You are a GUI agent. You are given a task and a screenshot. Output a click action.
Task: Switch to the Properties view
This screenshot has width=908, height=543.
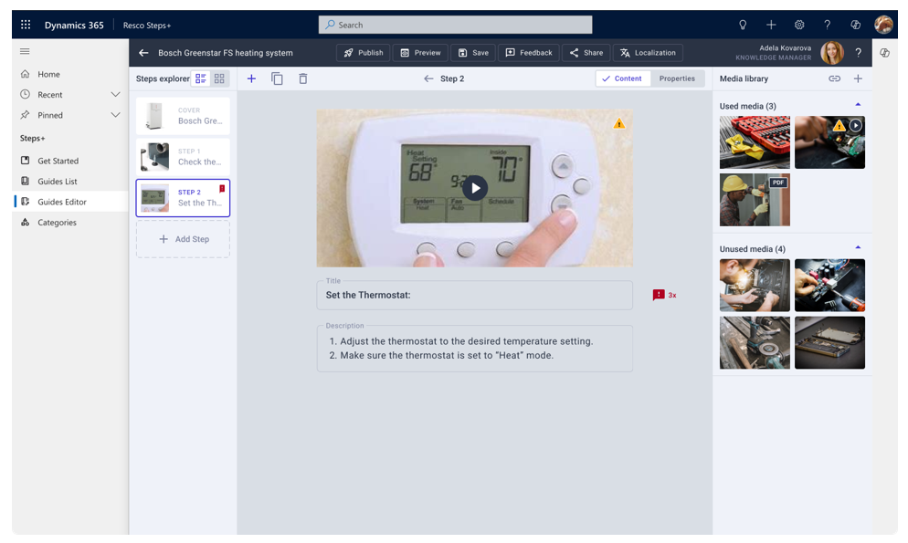coord(677,78)
